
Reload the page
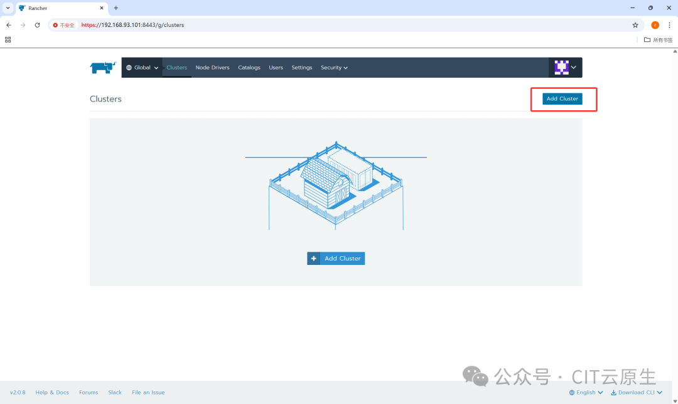coord(37,25)
